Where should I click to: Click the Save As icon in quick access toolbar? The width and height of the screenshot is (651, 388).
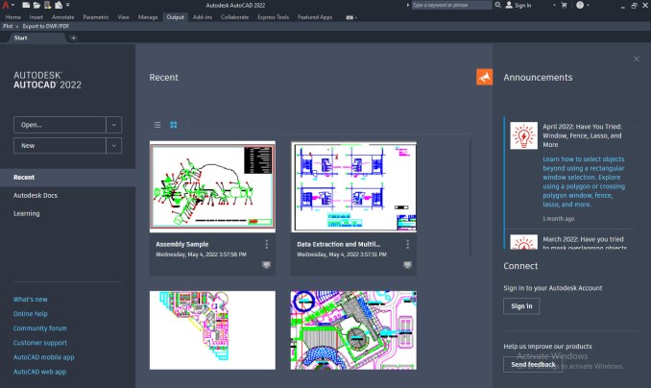coord(59,5)
